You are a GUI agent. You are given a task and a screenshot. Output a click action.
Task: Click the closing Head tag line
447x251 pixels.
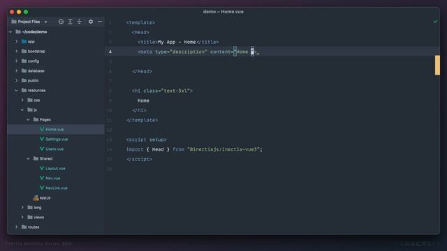142,71
